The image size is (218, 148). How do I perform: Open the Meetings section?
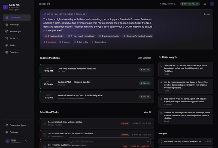click(17, 25)
